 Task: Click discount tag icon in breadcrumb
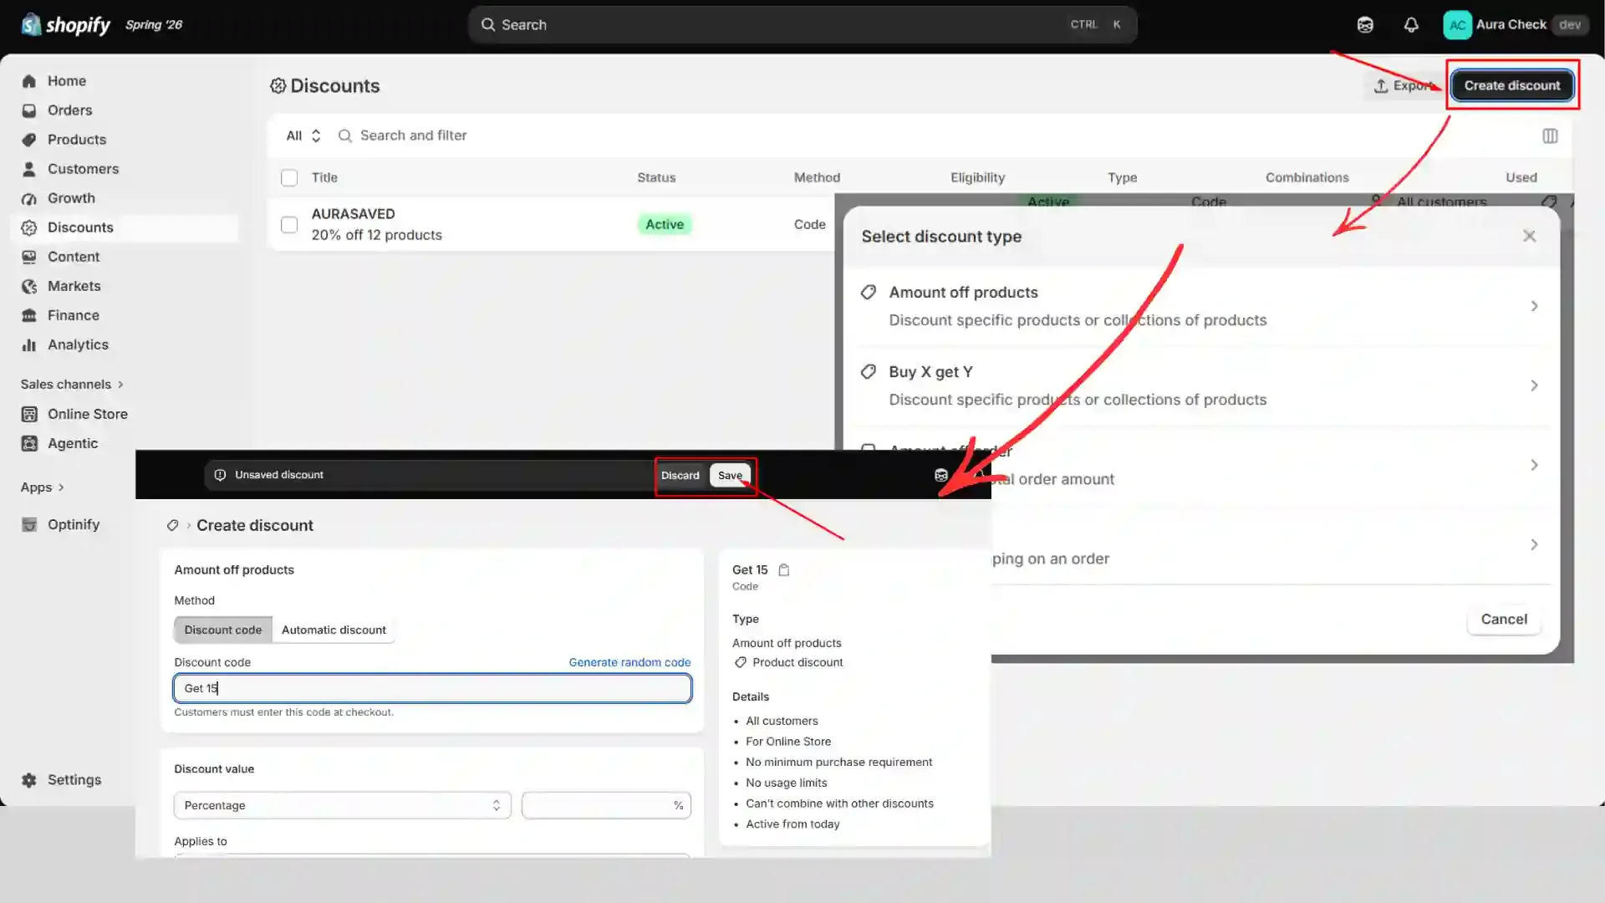click(x=172, y=525)
